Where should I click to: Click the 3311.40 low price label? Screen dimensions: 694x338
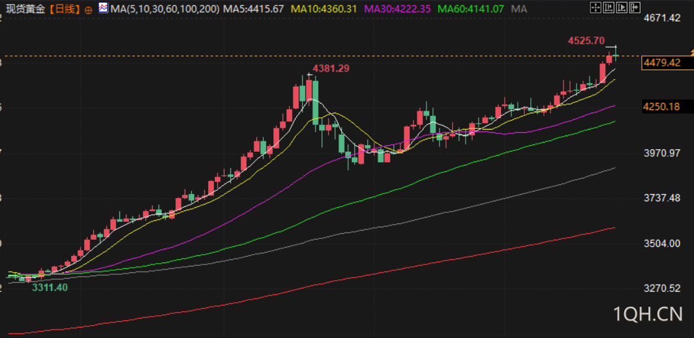[x=50, y=287]
